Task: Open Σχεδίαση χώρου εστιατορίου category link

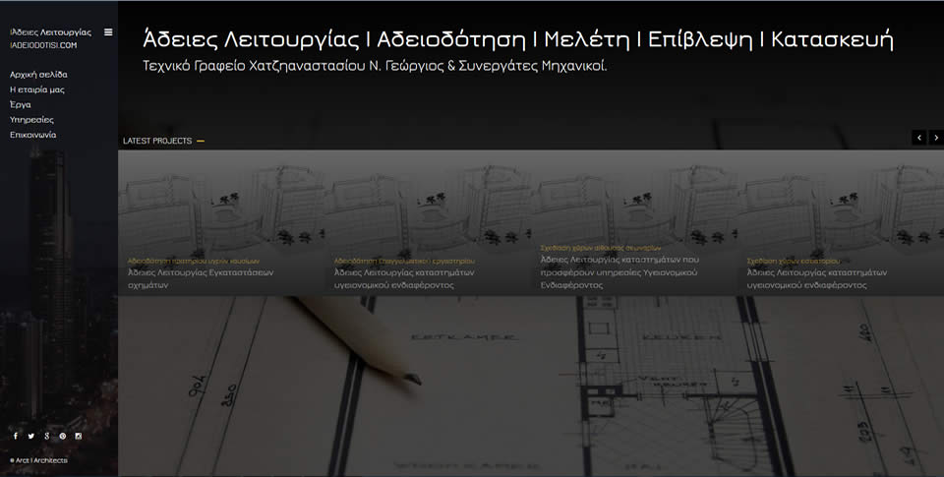Action: click(794, 262)
